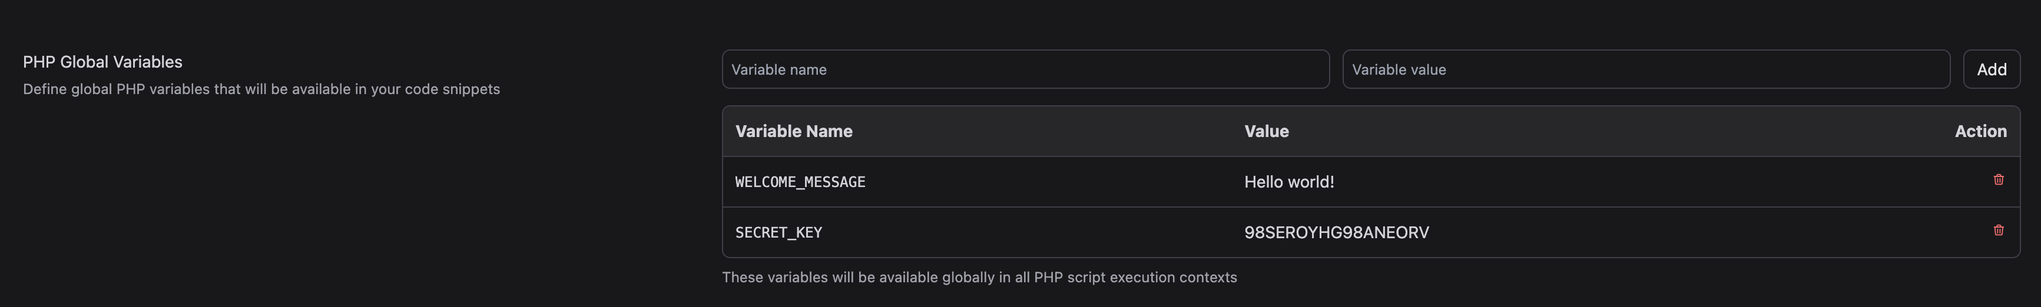Image resolution: width=2041 pixels, height=307 pixels.
Task: Click the 'available globally' footer note
Action: coord(979,278)
